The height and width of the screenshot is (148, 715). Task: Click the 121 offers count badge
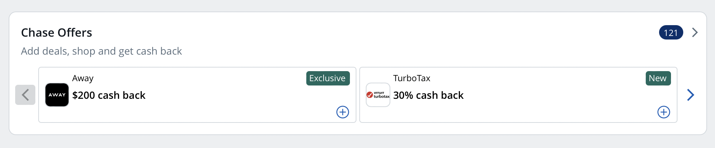(x=671, y=33)
